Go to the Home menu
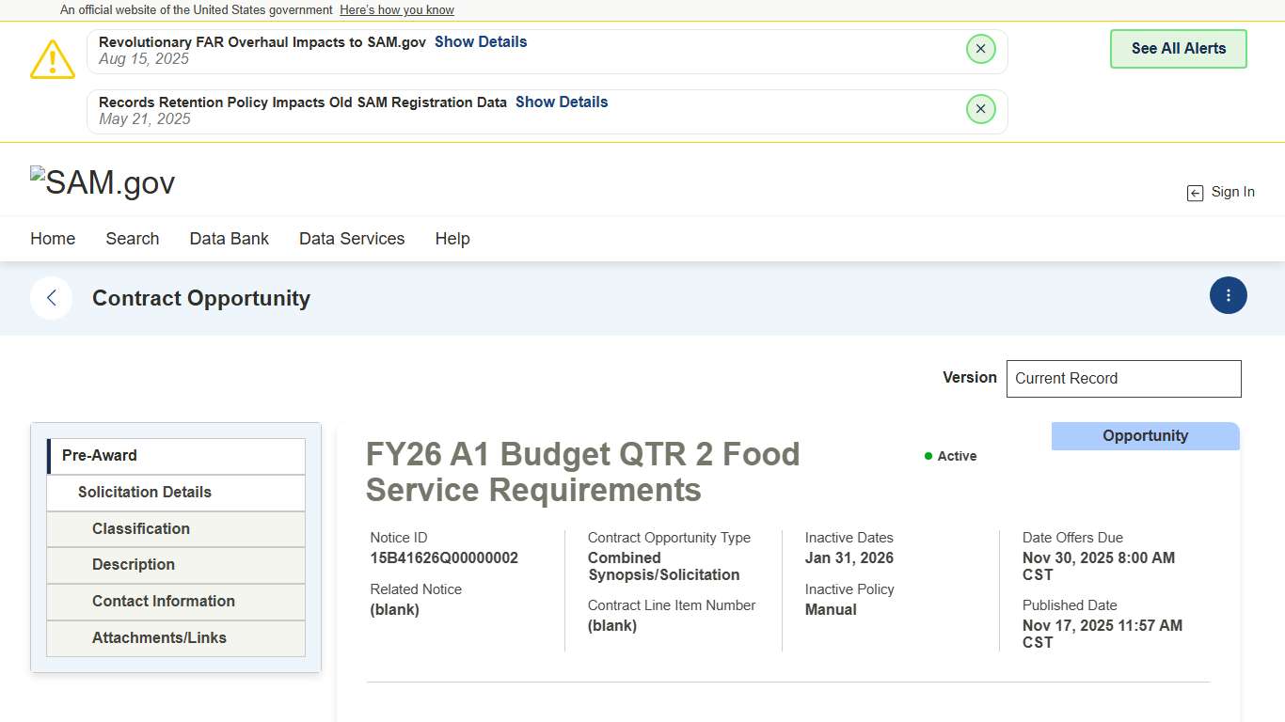Screen dimensions: 1285x722 pos(53,239)
